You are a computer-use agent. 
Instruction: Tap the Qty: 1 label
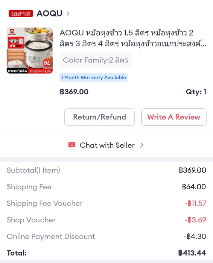196,92
